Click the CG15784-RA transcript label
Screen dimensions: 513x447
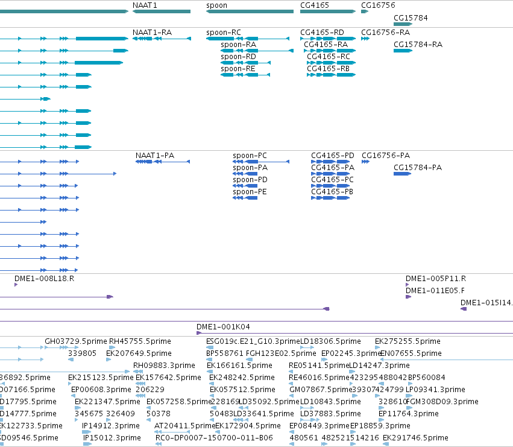click(x=418, y=45)
